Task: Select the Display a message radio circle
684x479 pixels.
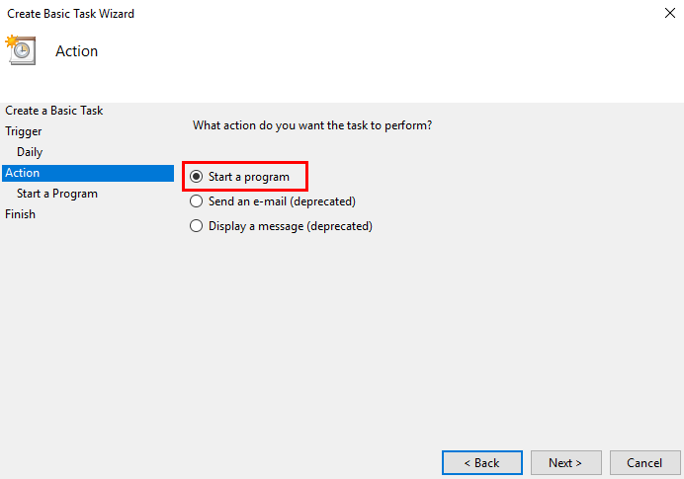Action: pyautogui.click(x=196, y=226)
